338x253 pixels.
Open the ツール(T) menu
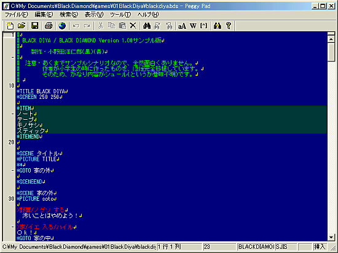120,15
